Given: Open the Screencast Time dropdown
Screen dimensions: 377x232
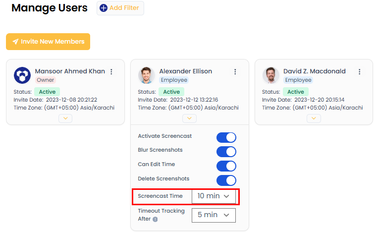Looking at the screenshot, I should 214,196.
